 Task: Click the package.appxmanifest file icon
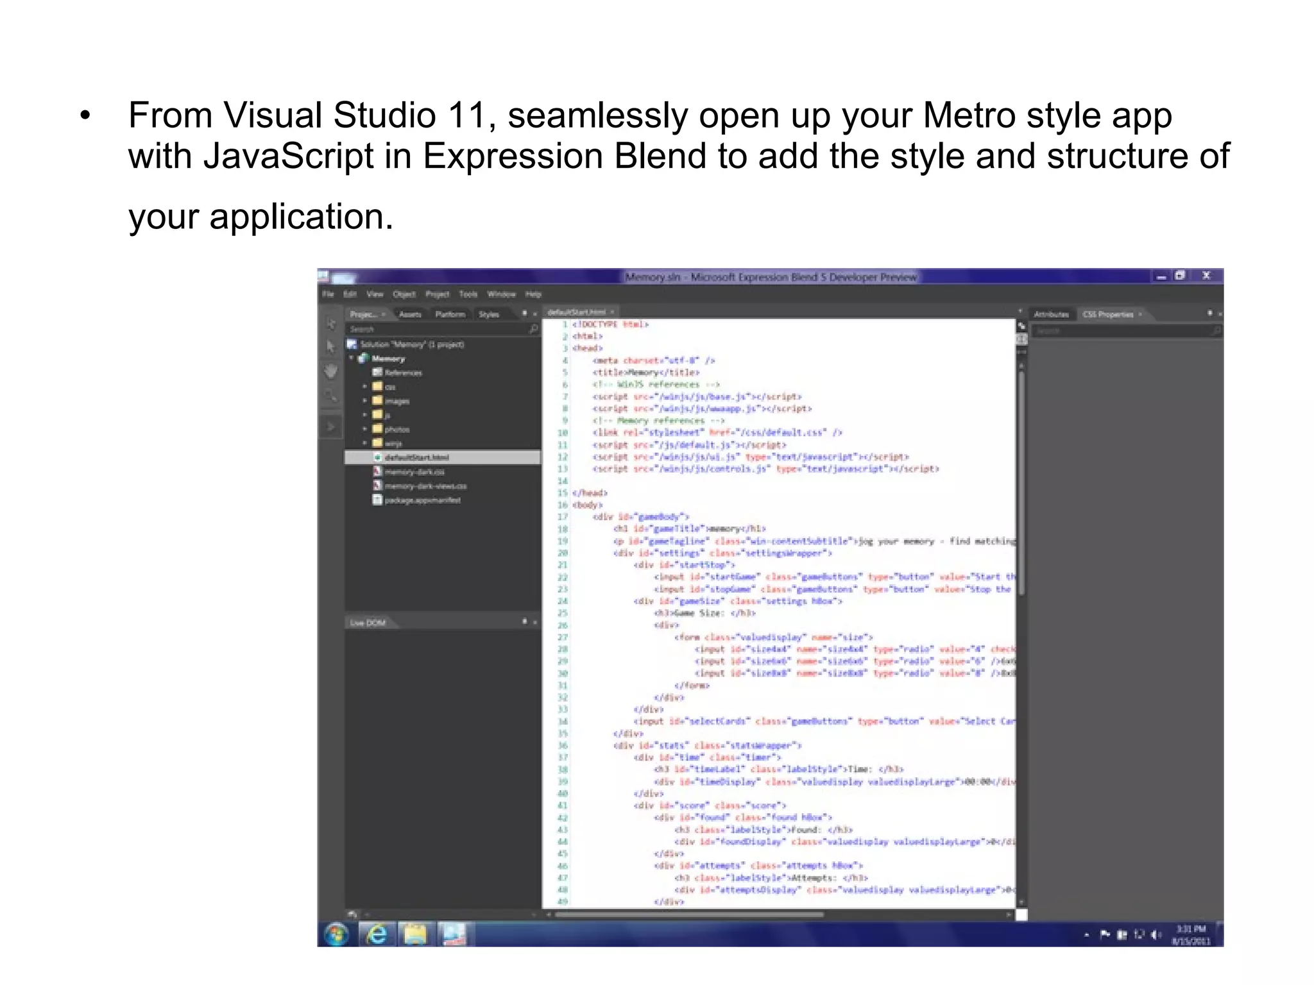click(x=378, y=500)
